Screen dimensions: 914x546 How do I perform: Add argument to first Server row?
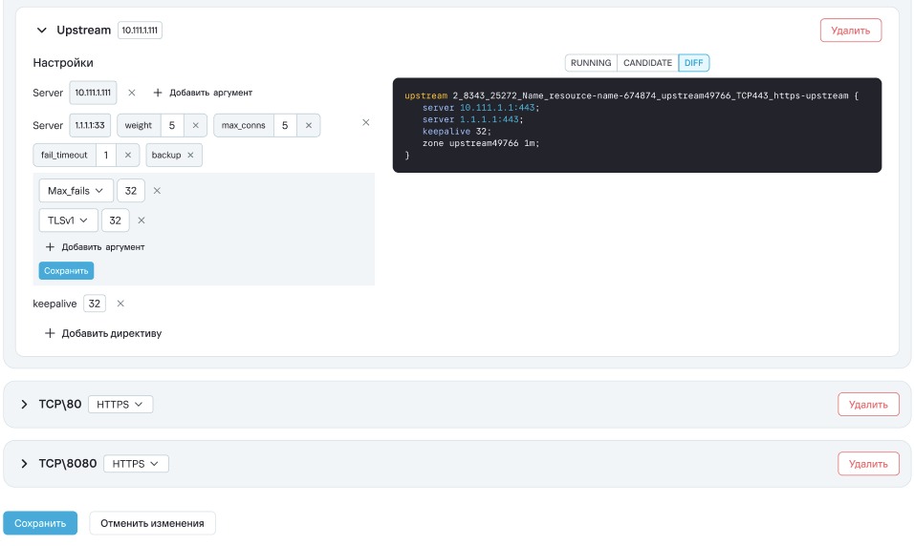tap(203, 93)
